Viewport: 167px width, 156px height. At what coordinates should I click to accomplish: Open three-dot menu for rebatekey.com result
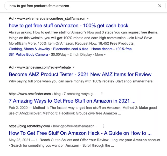[104, 126]
